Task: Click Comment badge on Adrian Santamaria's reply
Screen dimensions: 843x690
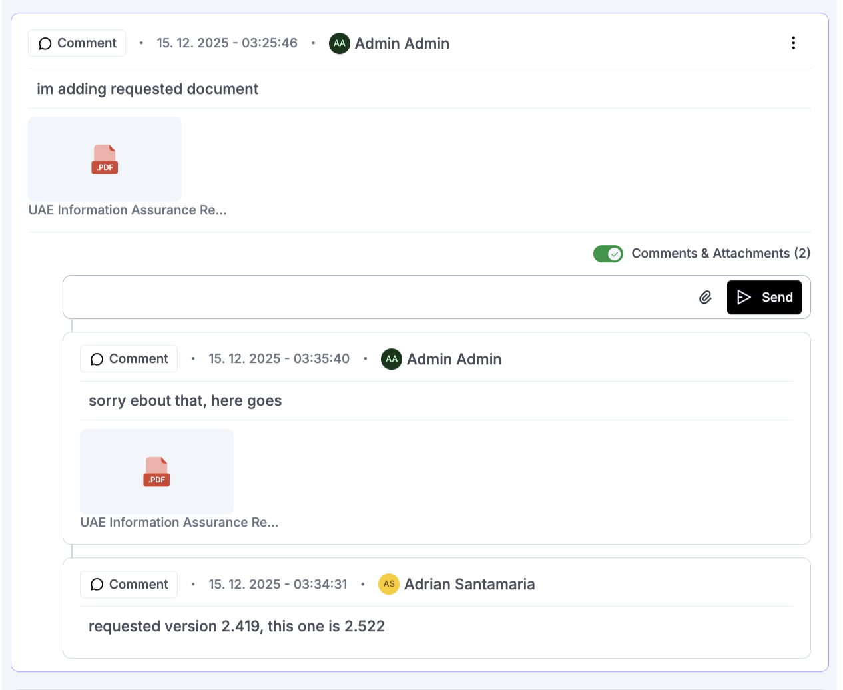Action: point(129,584)
